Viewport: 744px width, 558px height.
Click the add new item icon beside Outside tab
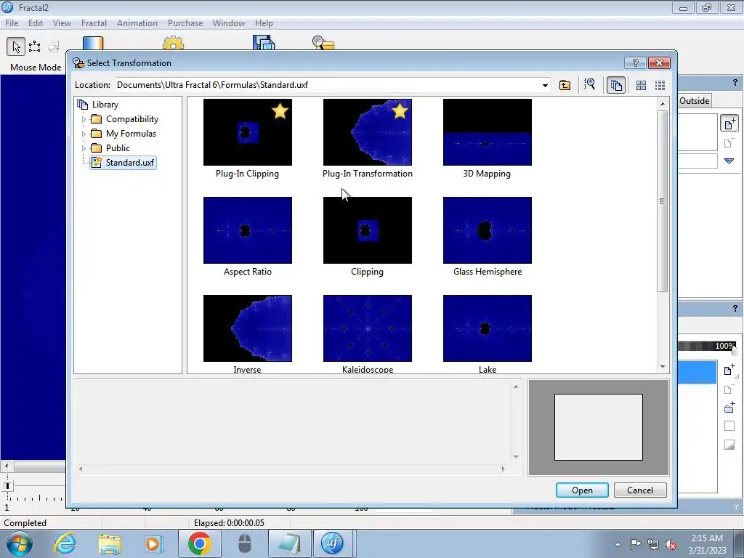[729, 124]
